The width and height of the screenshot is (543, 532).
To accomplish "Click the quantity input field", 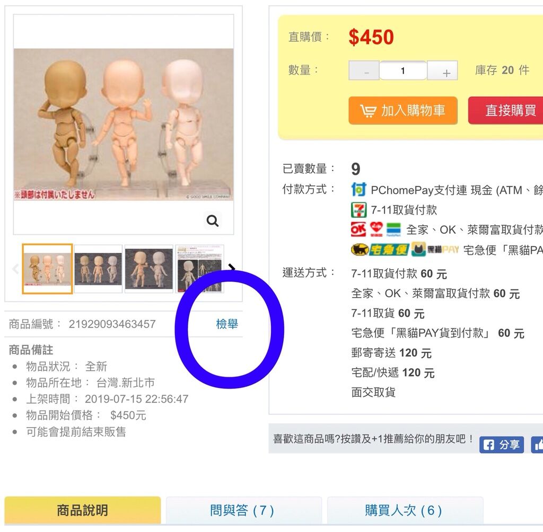I will point(403,70).
